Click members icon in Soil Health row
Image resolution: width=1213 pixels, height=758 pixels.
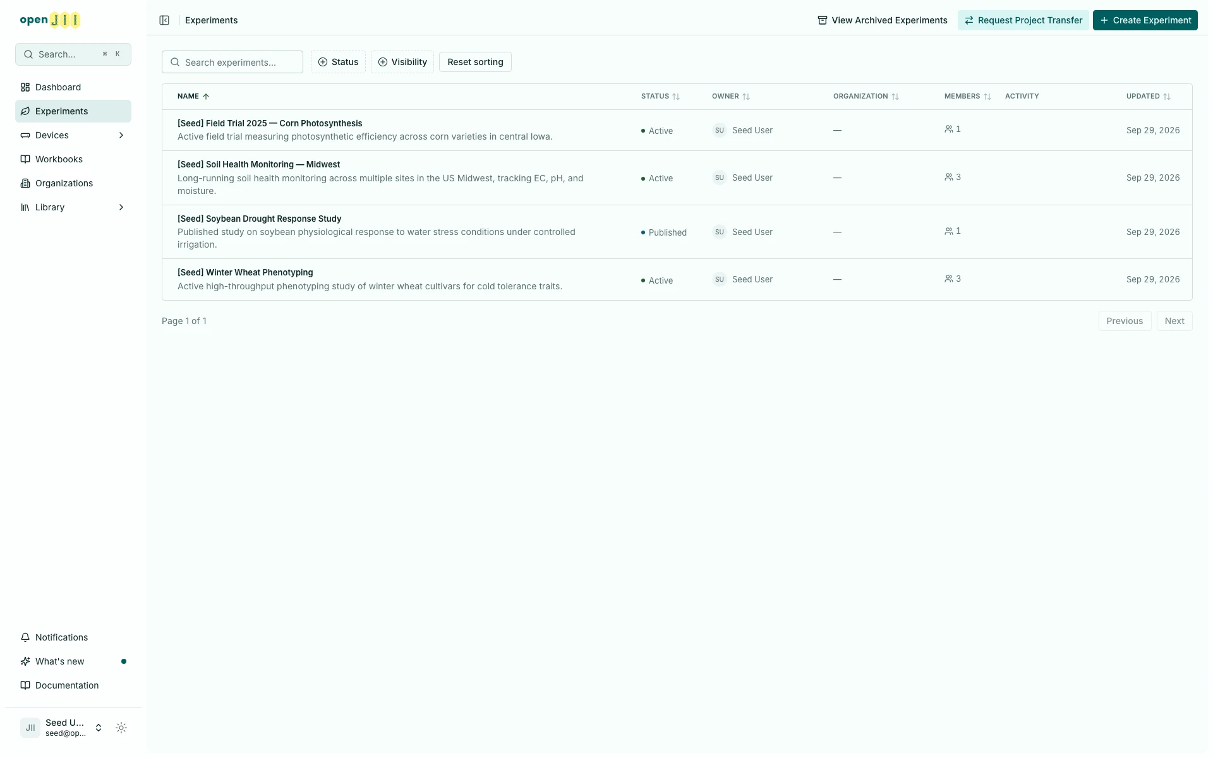[x=949, y=177]
